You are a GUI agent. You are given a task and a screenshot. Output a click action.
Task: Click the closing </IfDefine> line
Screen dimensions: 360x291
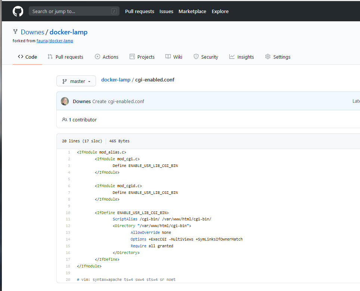coord(107,259)
